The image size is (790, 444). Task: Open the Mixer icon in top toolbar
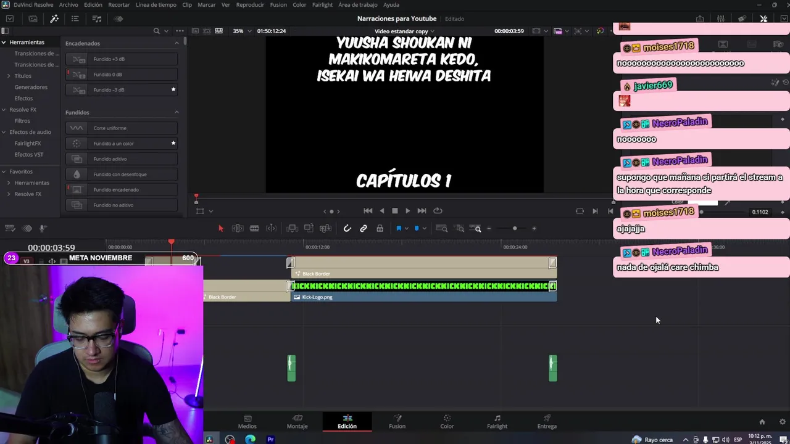pos(721,18)
